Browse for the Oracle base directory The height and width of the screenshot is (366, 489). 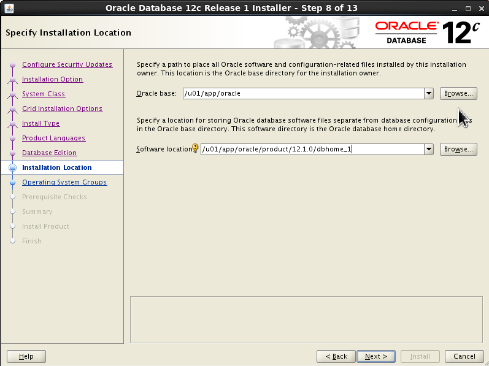click(458, 93)
